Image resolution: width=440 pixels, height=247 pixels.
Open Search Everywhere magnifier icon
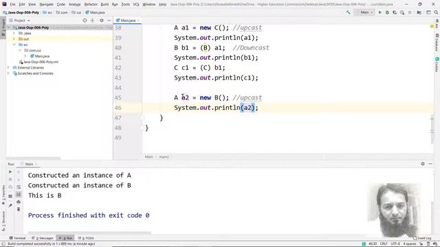pyautogui.click(x=436, y=12)
